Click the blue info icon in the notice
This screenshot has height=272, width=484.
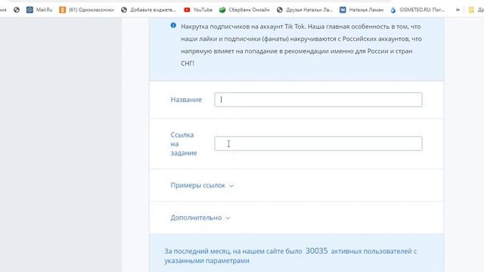[173, 25]
